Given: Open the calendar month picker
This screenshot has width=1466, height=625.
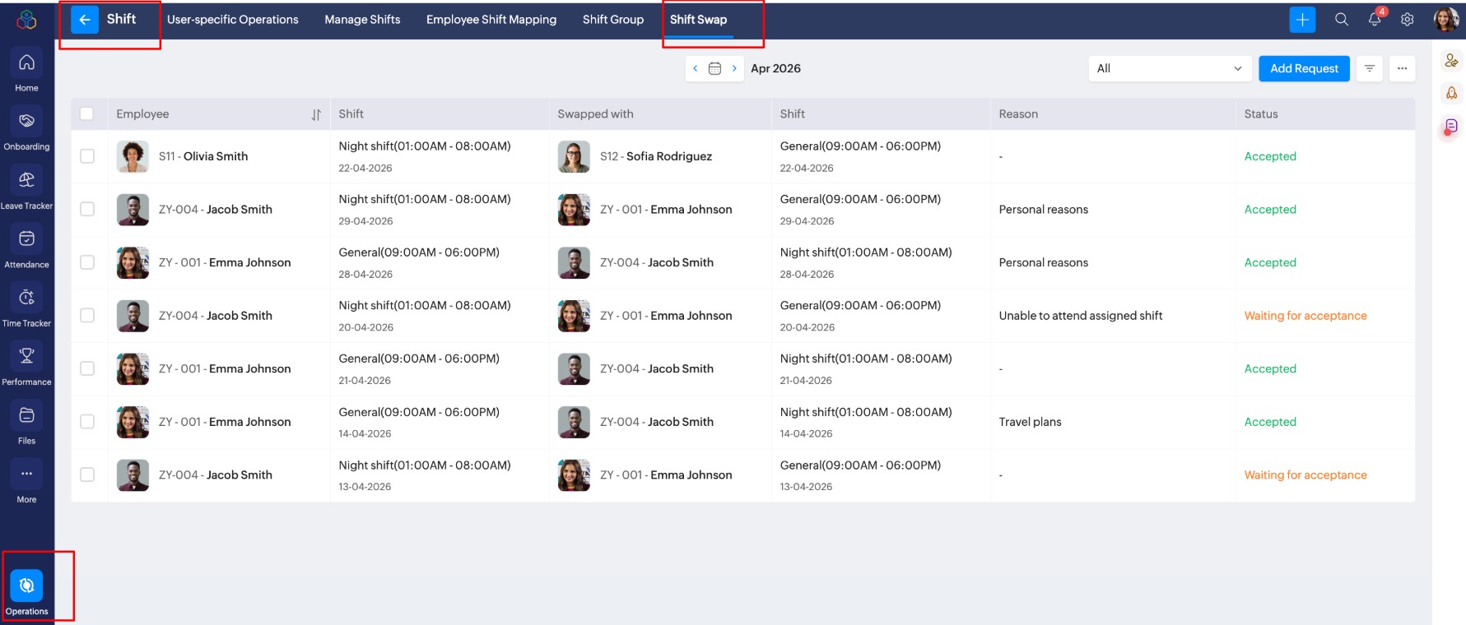Looking at the screenshot, I should pyautogui.click(x=714, y=69).
